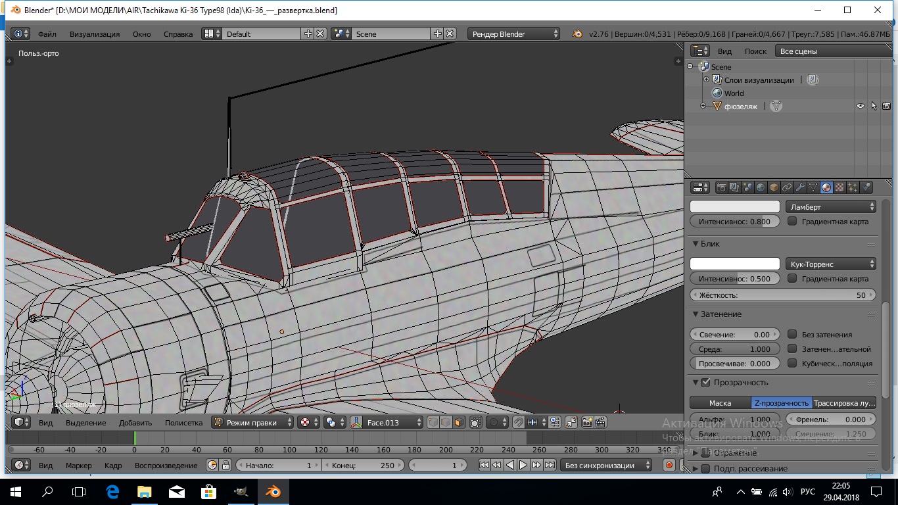Open the Ламберт diffuse shader dropdown
Viewport: 898px width, 505px height.
pyautogui.click(x=831, y=207)
